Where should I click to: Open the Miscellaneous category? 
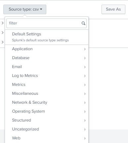(x=47, y=93)
